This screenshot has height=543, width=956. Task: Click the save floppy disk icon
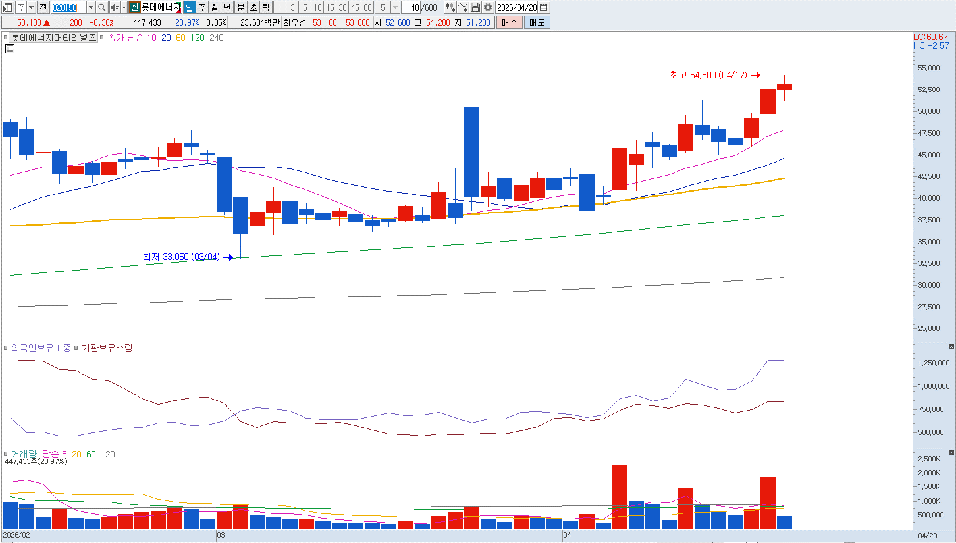tap(475, 7)
